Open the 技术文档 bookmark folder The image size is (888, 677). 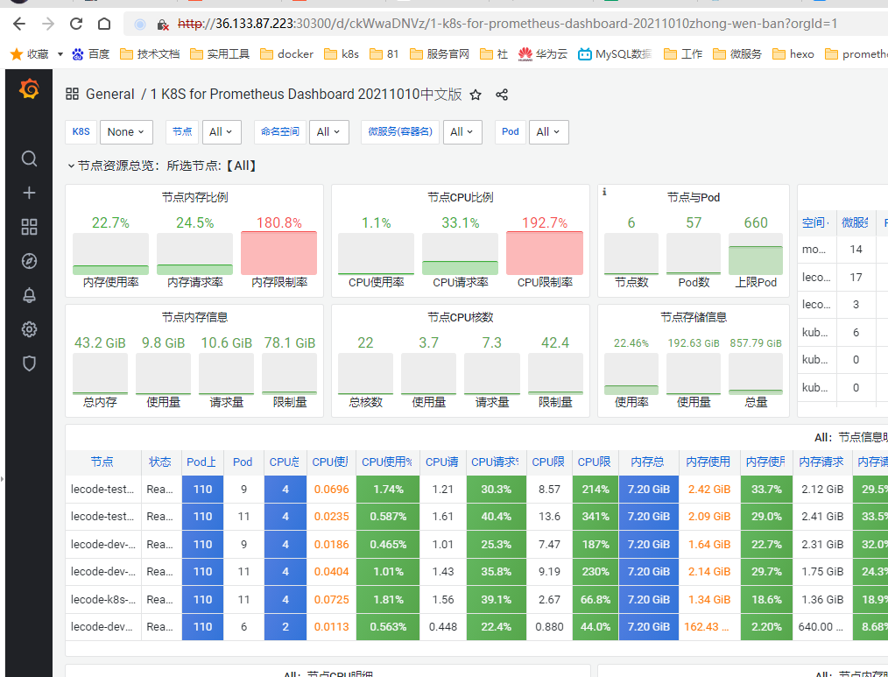(150, 53)
